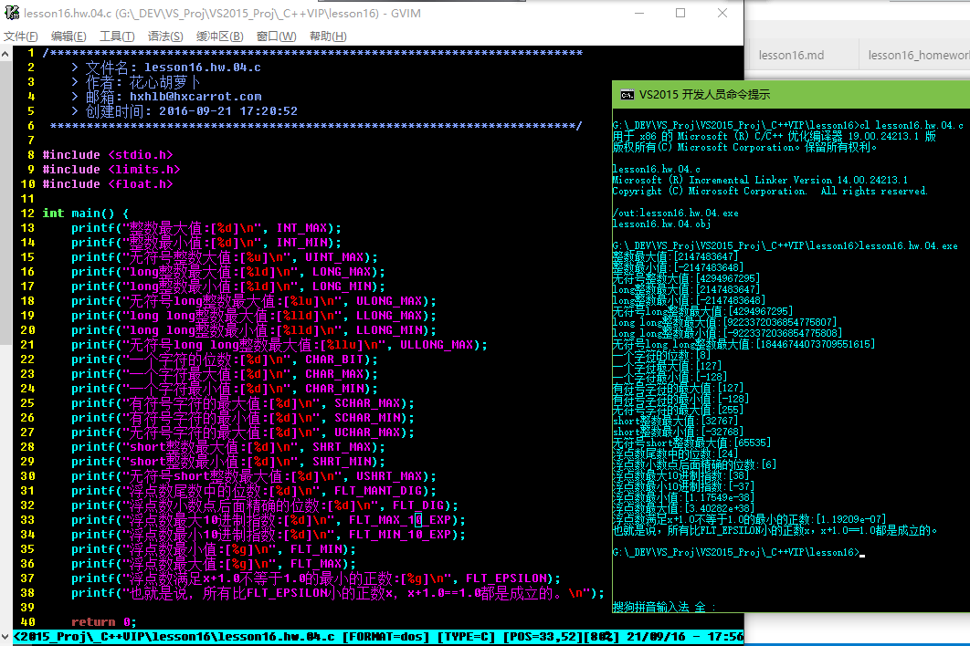Click the command prompt input line cursor
Image resolution: width=970 pixels, height=646 pixels.
point(861,553)
